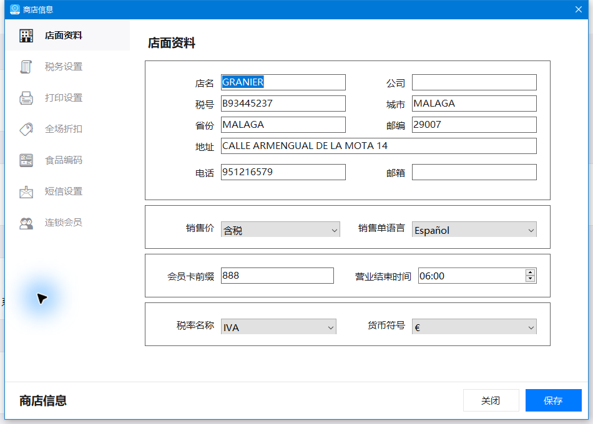Viewport: 593px width, 424px height.
Task: Click the 连锁会员 members icon
Action: click(26, 223)
